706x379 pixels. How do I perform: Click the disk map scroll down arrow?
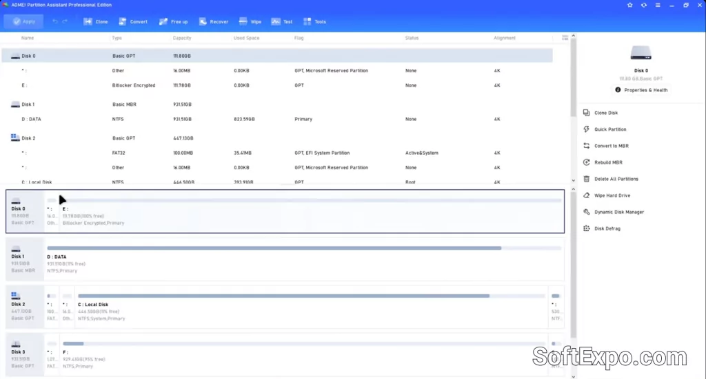(573, 376)
